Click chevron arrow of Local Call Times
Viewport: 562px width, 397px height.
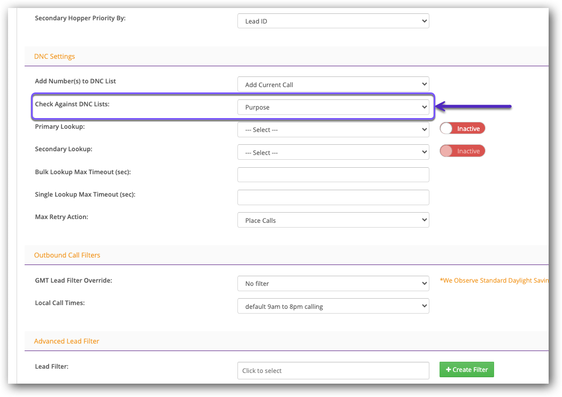pos(424,306)
